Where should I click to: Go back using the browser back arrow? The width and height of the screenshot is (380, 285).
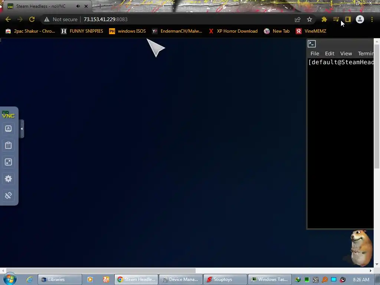(x=8, y=19)
